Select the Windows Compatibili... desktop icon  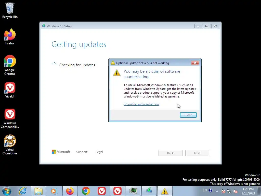click(x=10, y=118)
